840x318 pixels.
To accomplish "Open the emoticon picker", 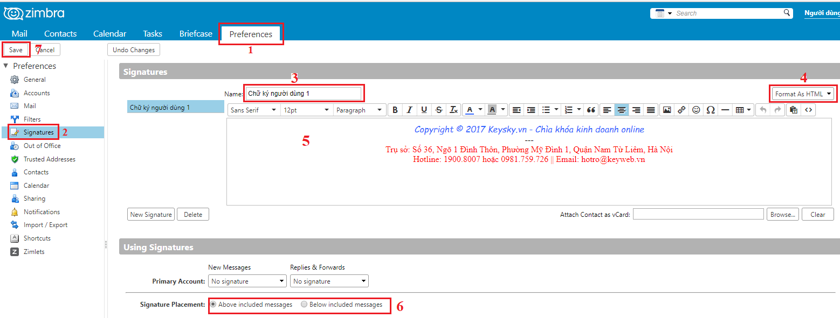I will 696,110.
